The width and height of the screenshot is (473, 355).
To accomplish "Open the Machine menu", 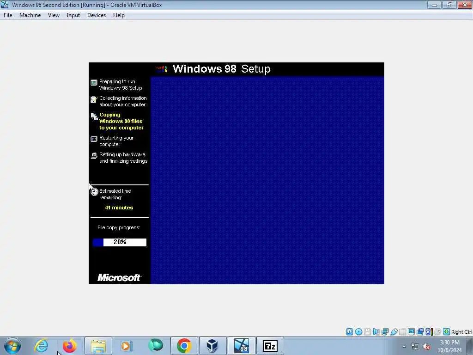I will click(x=30, y=15).
